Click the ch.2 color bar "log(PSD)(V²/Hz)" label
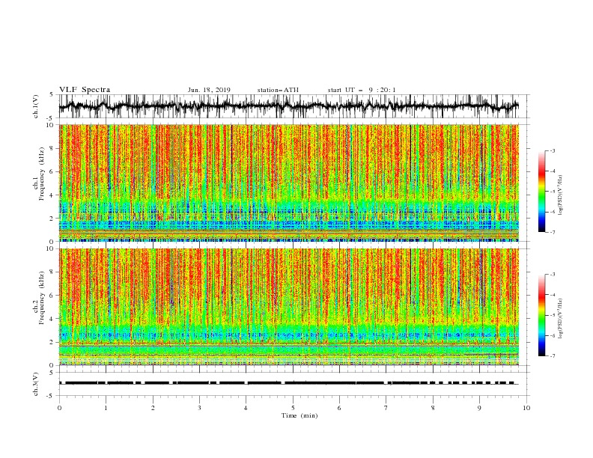 561,319
